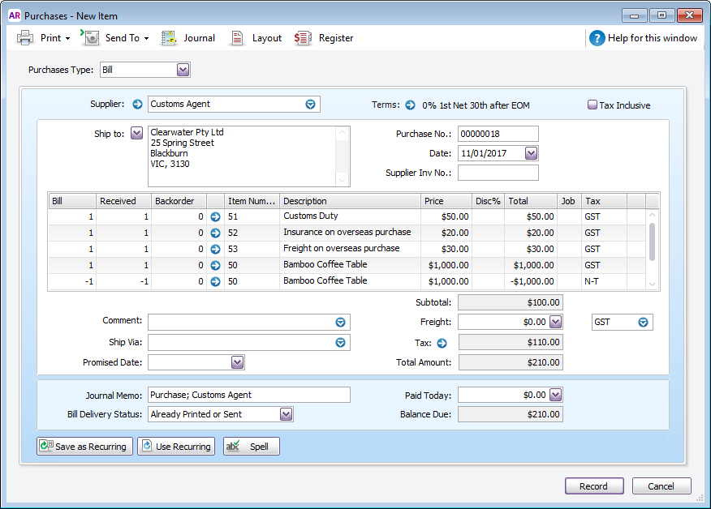The image size is (711, 509).
Task: Click the Print printer icon
Action: click(x=25, y=38)
